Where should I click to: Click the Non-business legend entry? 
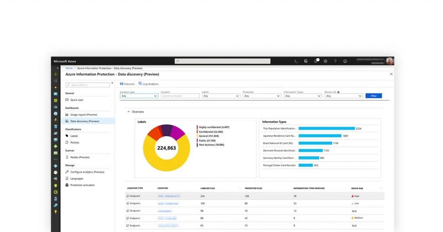pyautogui.click(x=211, y=145)
